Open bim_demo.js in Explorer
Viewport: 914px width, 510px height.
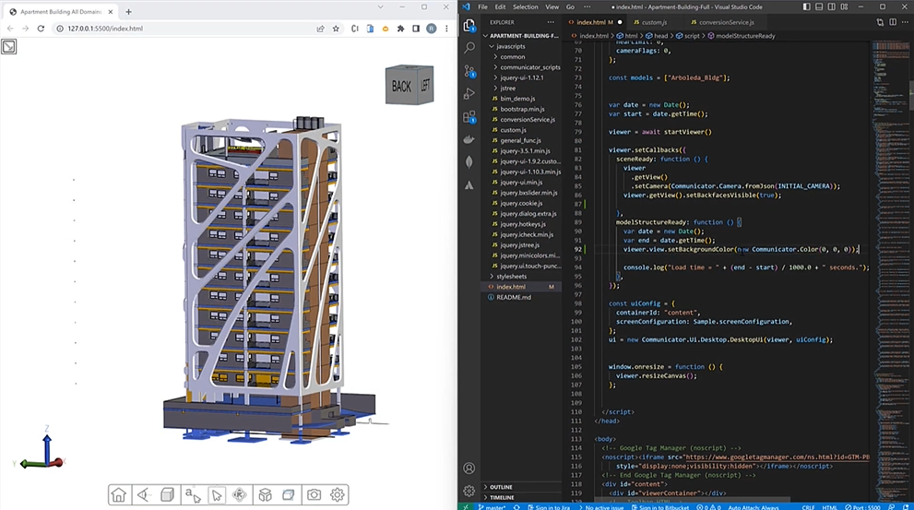tap(517, 99)
